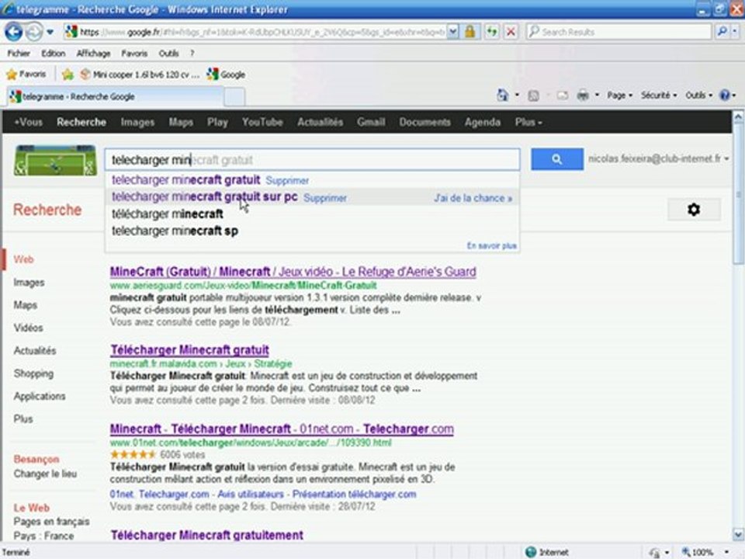Click the Read mail icon

[563, 95]
